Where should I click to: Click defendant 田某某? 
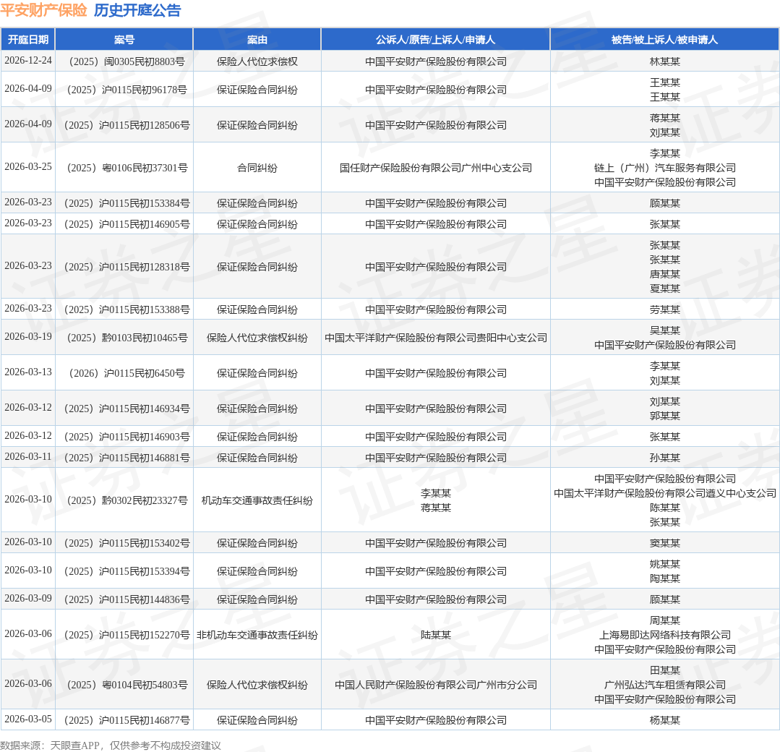[x=664, y=671]
